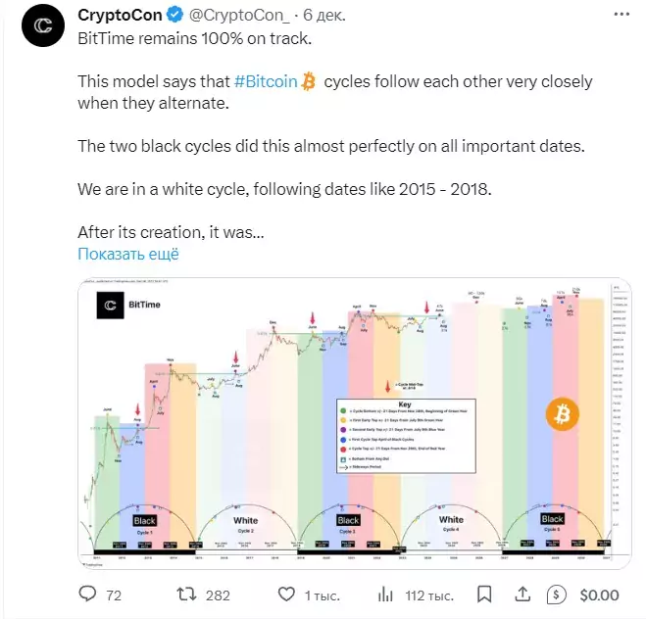Open the BitTime chart image

[x=354, y=423]
